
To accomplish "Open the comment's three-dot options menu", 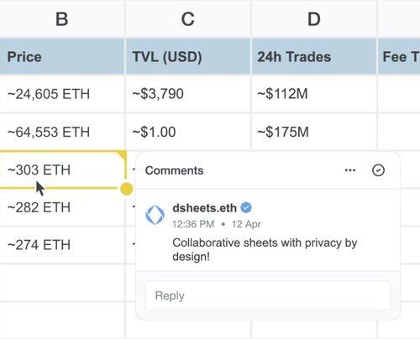I will (x=350, y=170).
